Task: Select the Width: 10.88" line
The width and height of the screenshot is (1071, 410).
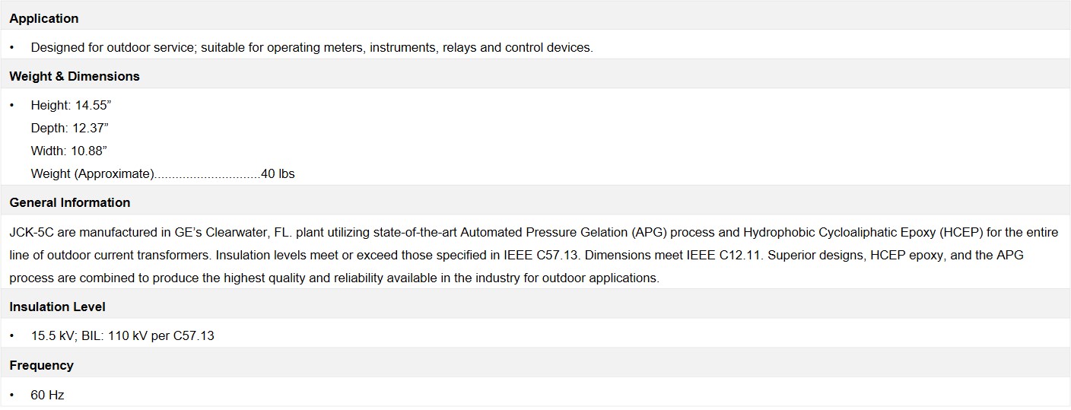Action: 68,151
